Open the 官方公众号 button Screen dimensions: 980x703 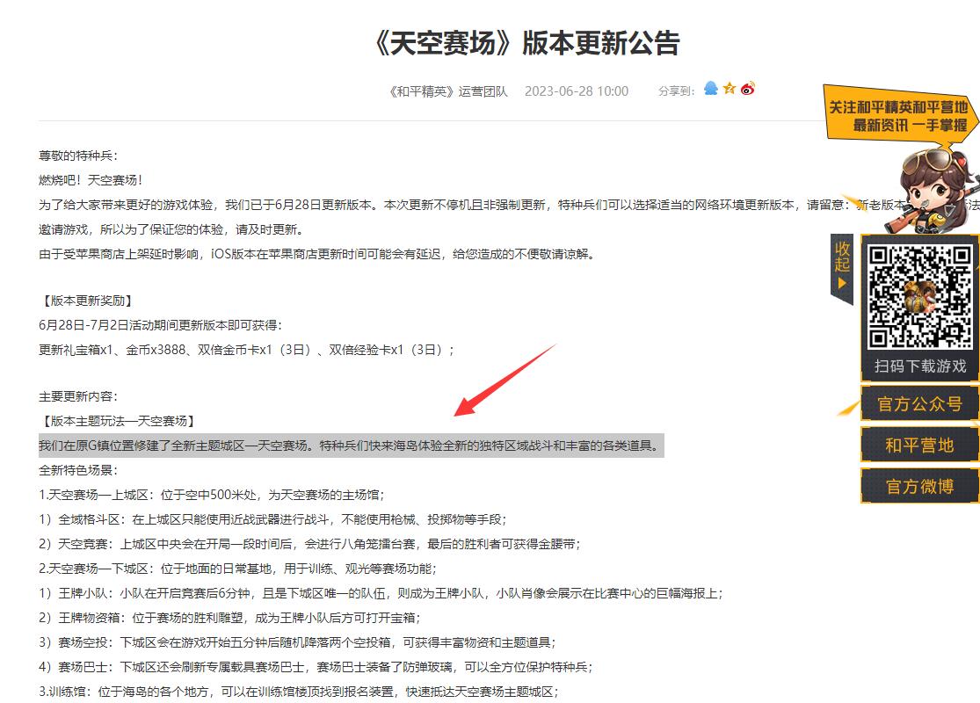coord(919,404)
